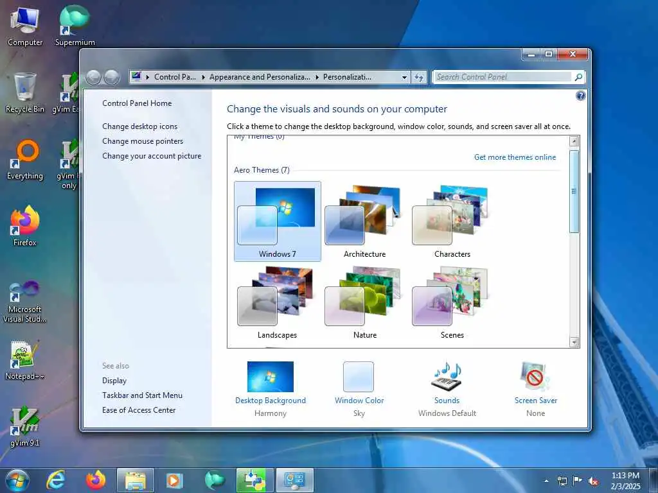The height and width of the screenshot is (493, 658).
Task: Open the taskbar clock and date
Action: click(x=625, y=481)
